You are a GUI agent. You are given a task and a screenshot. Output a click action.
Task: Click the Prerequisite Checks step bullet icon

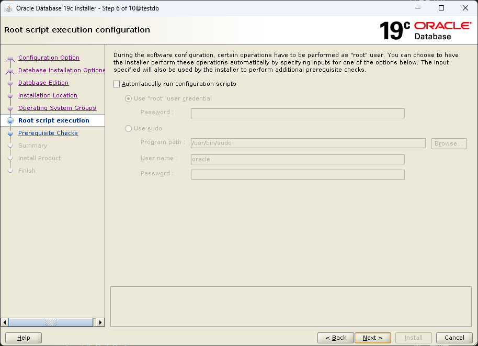coord(10,133)
